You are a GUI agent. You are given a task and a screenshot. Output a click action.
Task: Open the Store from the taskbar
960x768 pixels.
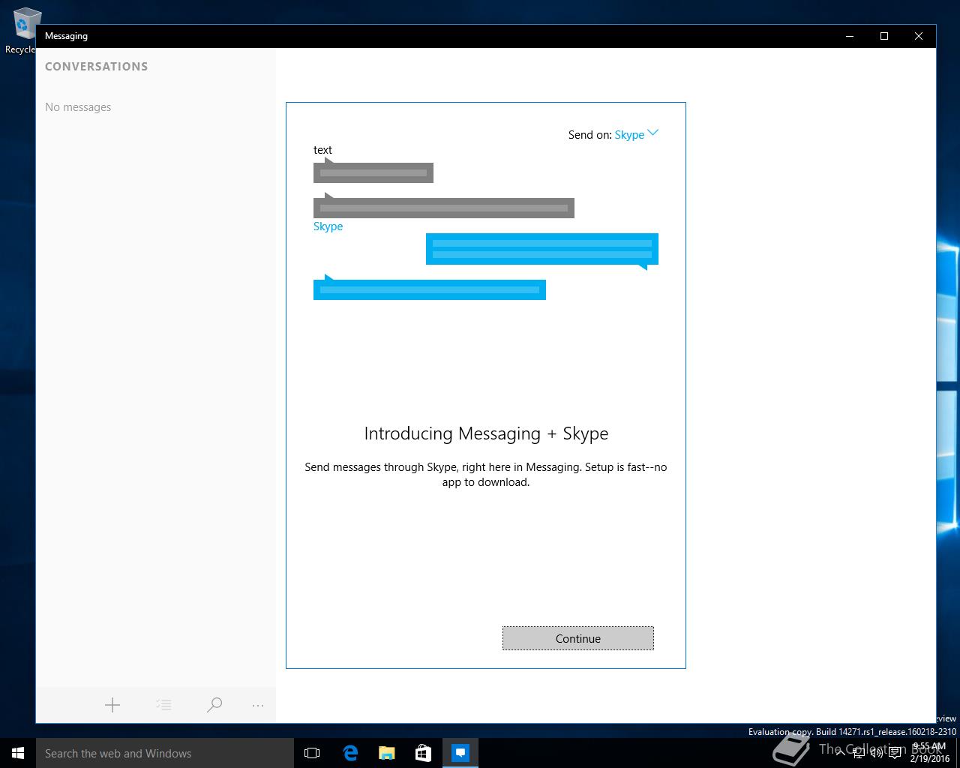[423, 753]
